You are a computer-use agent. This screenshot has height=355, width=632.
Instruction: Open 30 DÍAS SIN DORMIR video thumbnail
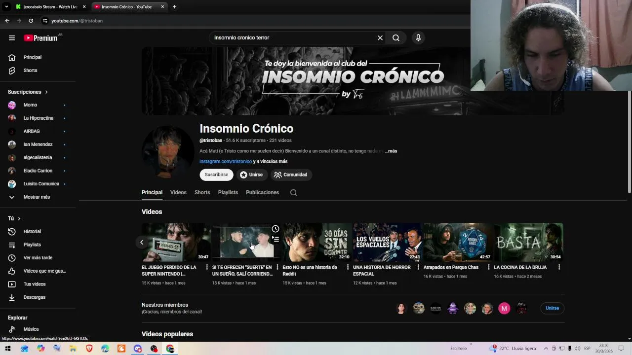pyautogui.click(x=316, y=242)
